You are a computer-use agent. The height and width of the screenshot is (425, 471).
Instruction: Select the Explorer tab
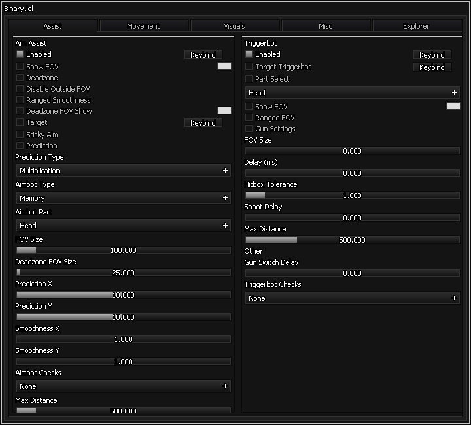click(416, 26)
